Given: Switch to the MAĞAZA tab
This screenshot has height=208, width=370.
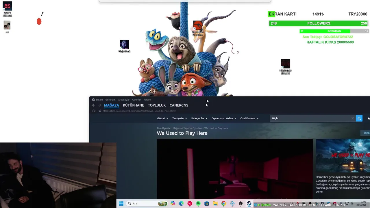Looking at the screenshot, I should click(x=112, y=105).
